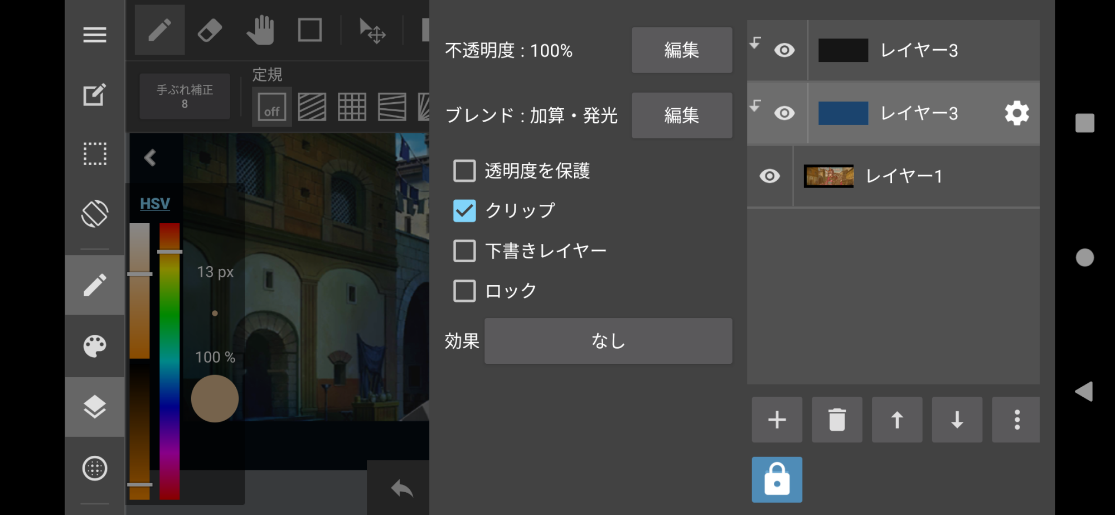Move layer up with the up arrow

[x=896, y=420]
